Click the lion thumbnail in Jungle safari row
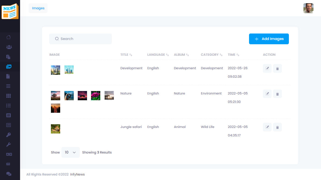Screen dimensions: 321x180 [x=55, y=129]
